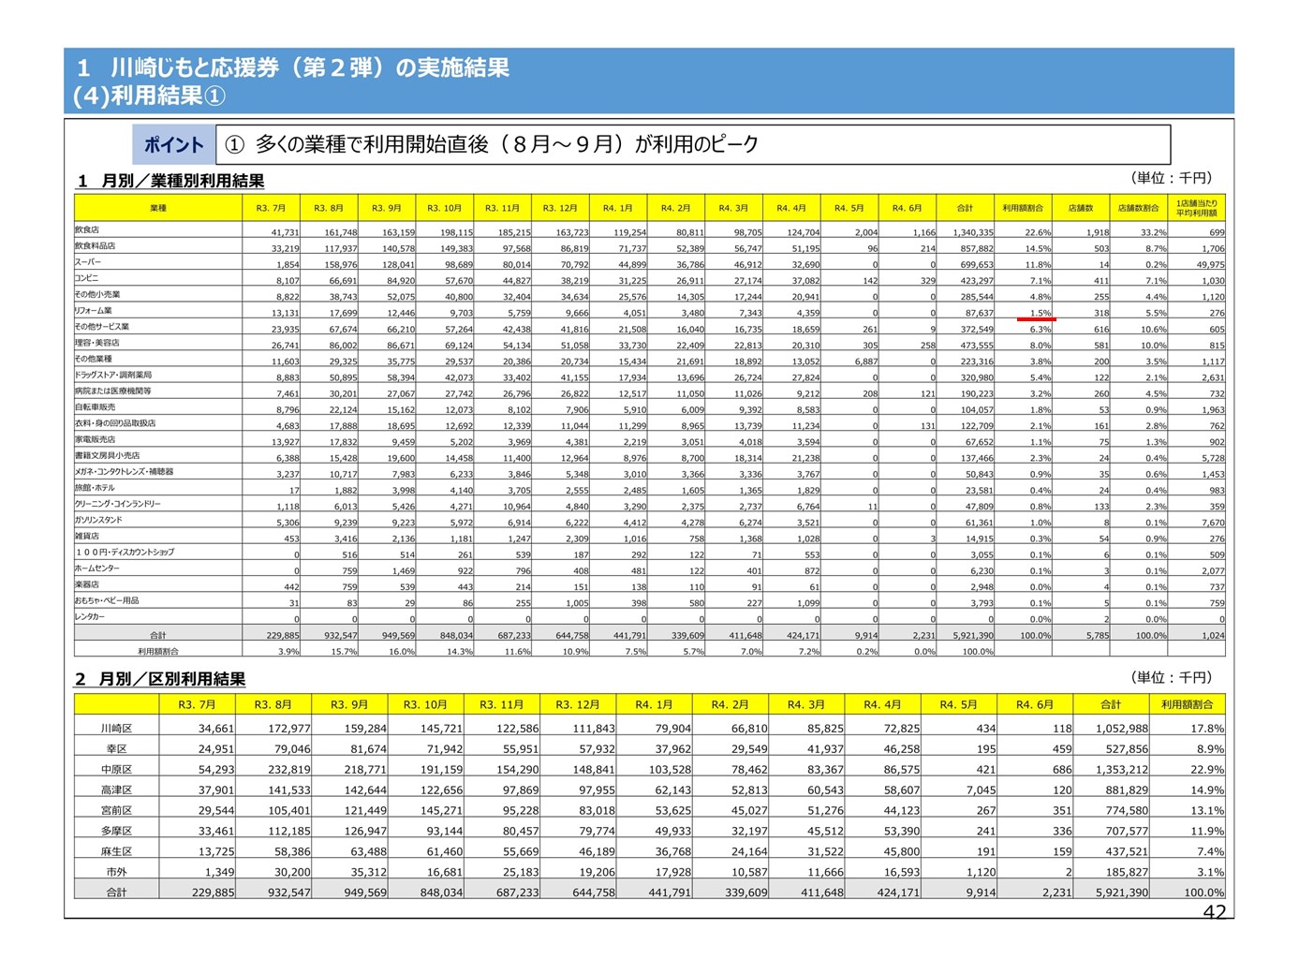The width and height of the screenshot is (1299, 974).
Task: Click the 川崎区 August value '172,977'
Action: click(289, 729)
